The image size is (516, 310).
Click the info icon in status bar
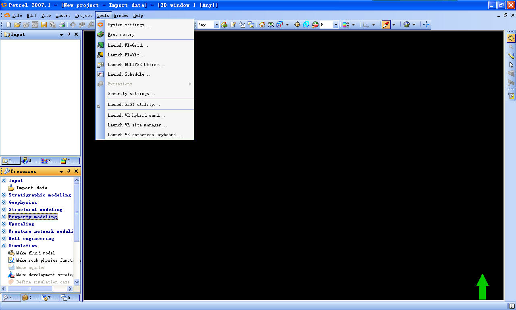click(512, 306)
